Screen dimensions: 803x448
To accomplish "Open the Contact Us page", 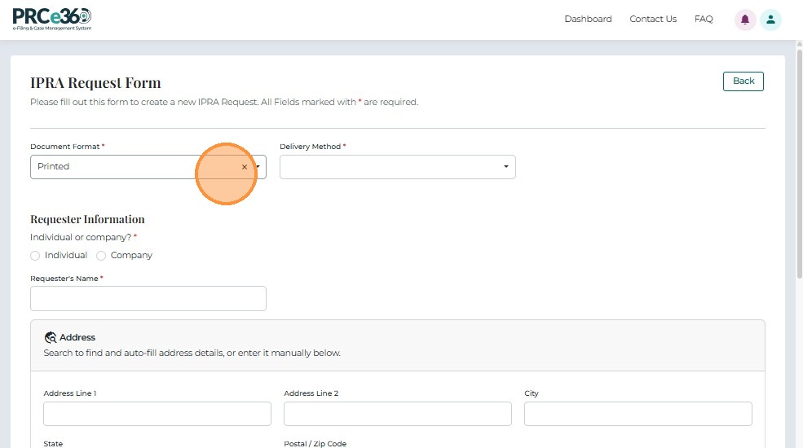I will pos(653,20).
